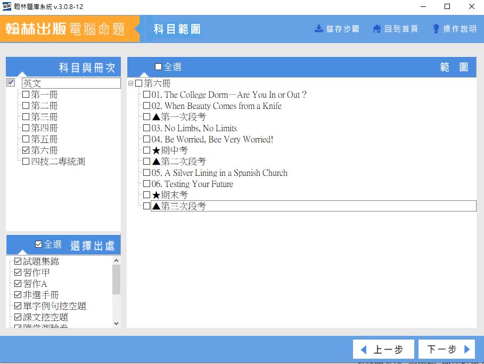The height and width of the screenshot is (364, 484).
Task: Check 04. Be Worried, Bee Very Worried!
Action: (146, 139)
